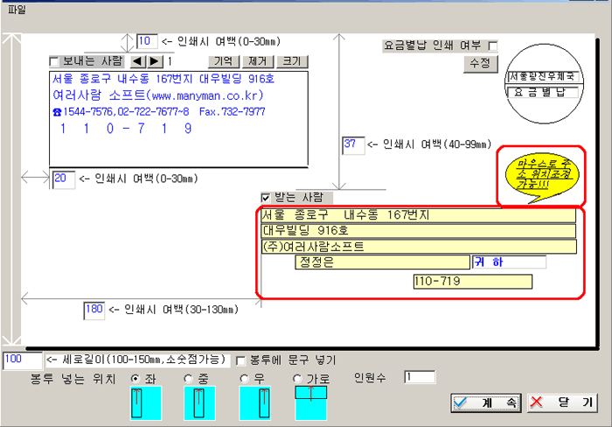Click the 수정 button

click(x=479, y=64)
